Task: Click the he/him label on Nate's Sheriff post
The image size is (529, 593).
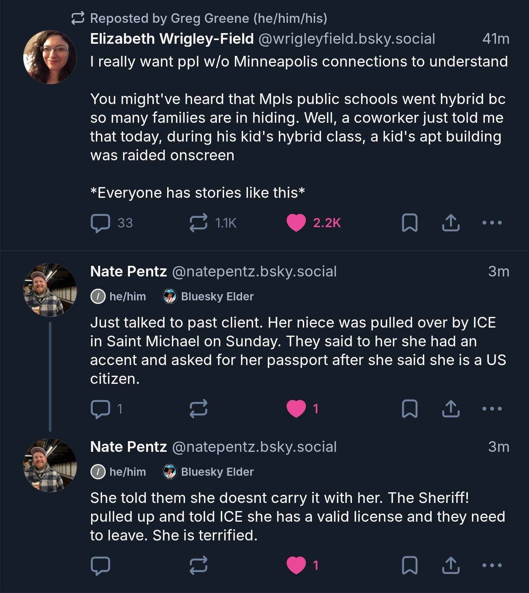Action: [118, 472]
